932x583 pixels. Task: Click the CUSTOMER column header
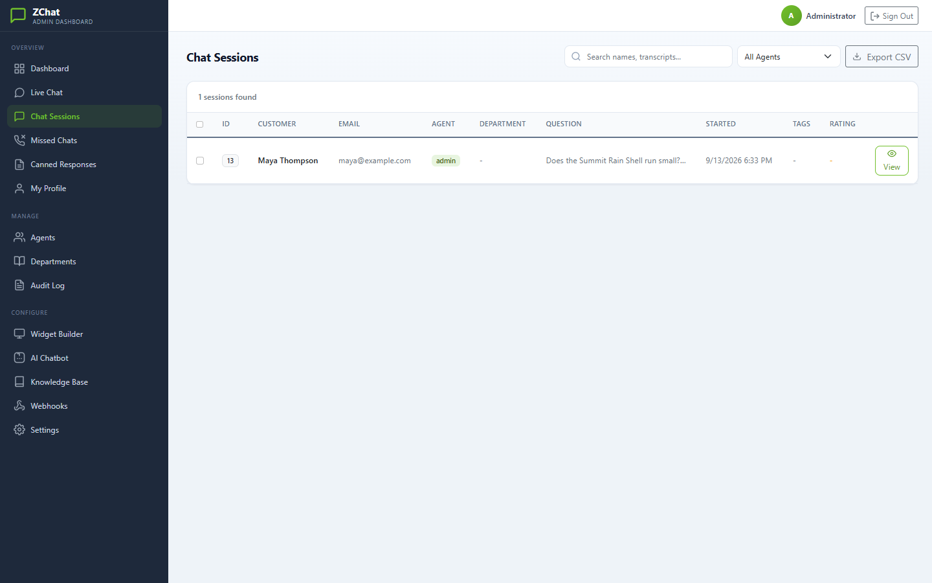pyautogui.click(x=277, y=124)
